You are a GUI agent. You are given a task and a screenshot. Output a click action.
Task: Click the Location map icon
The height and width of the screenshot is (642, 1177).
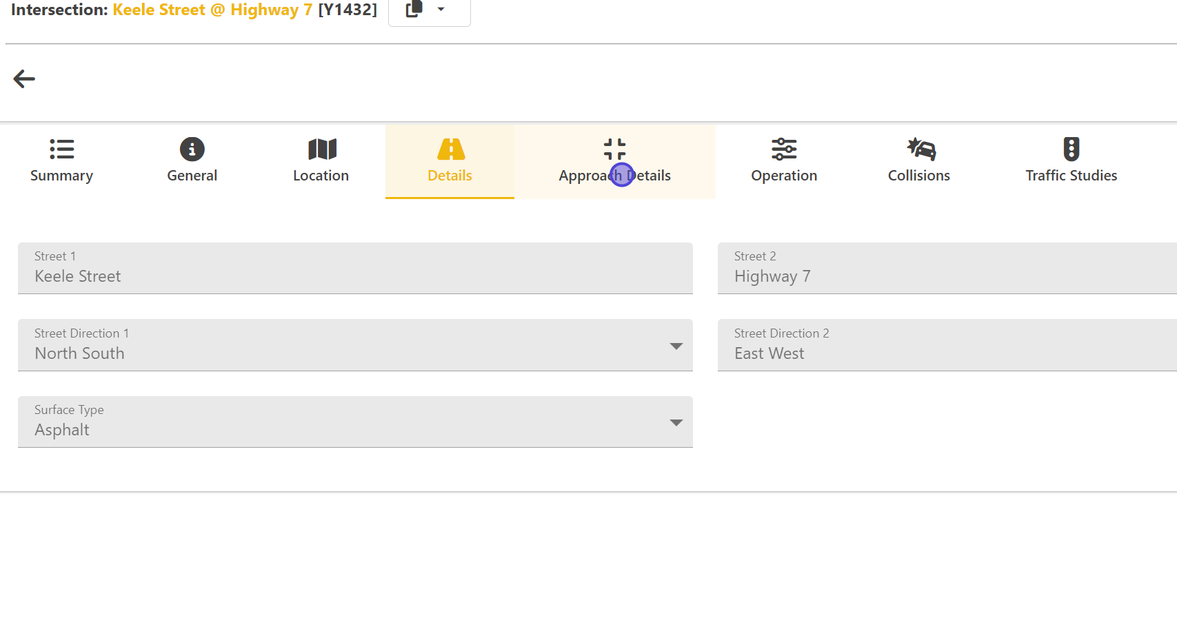[x=321, y=149]
